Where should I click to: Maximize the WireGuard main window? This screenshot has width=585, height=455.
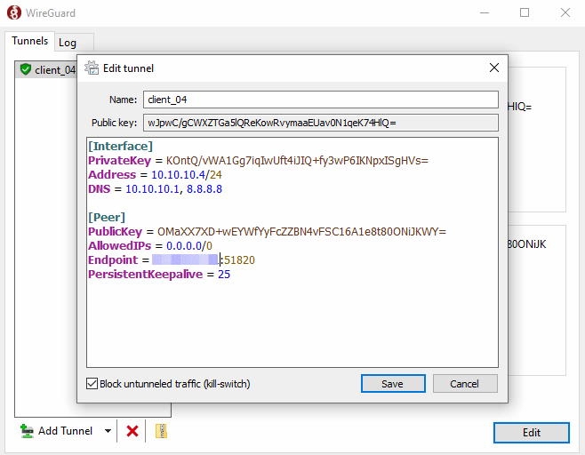525,13
